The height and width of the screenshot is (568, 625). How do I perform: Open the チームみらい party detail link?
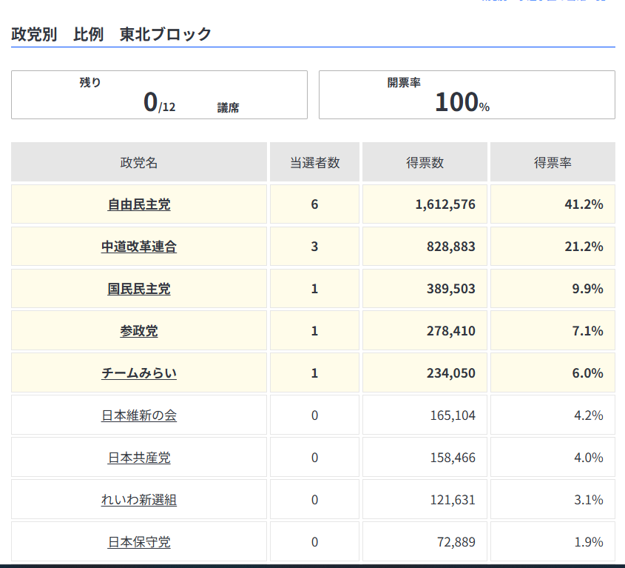pos(138,372)
